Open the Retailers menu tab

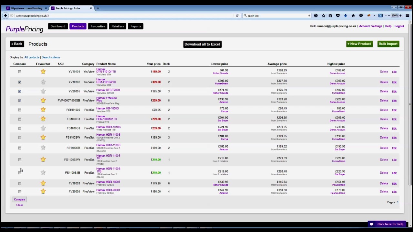117,26
